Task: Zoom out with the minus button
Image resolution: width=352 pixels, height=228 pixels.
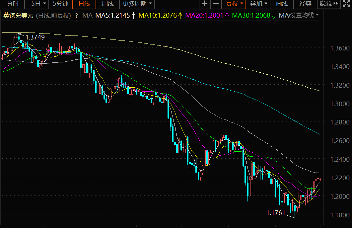Action: click(216, 4)
